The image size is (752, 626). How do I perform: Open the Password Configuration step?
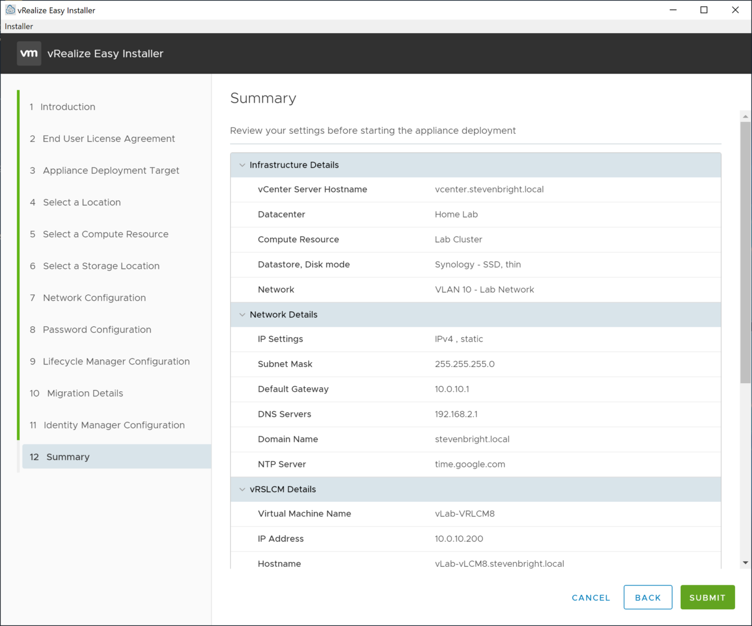click(97, 330)
